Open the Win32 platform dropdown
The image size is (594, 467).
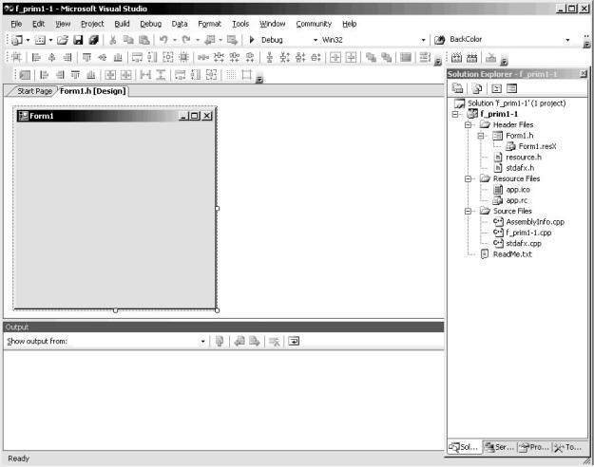(424, 40)
